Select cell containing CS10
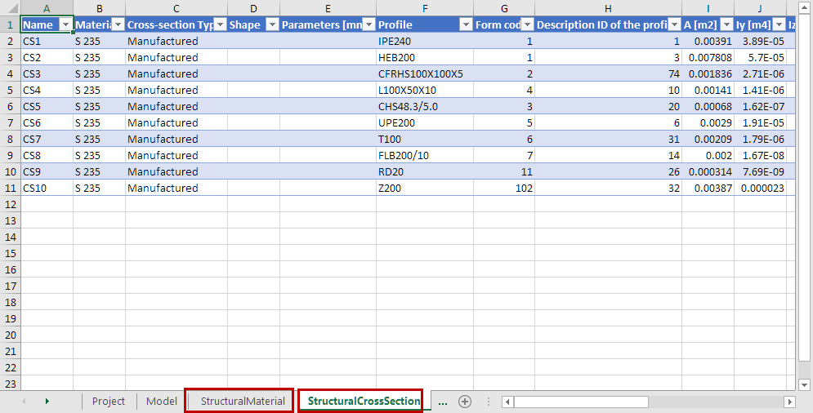 pyautogui.click(x=47, y=188)
